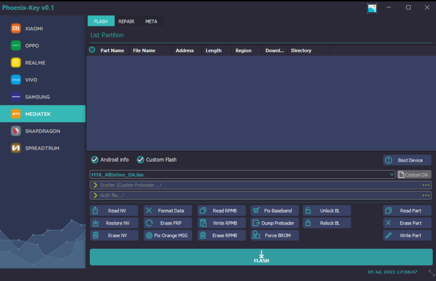Open the META tab
The width and height of the screenshot is (436, 281).
[151, 21]
